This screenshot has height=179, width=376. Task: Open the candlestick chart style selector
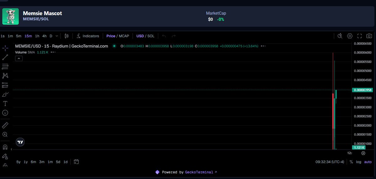pyautogui.click(x=66, y=36)
